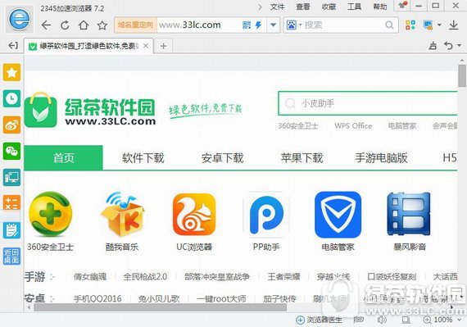Bookmark page with the star icon
467x327 pixels.
[x=102, y=25]
